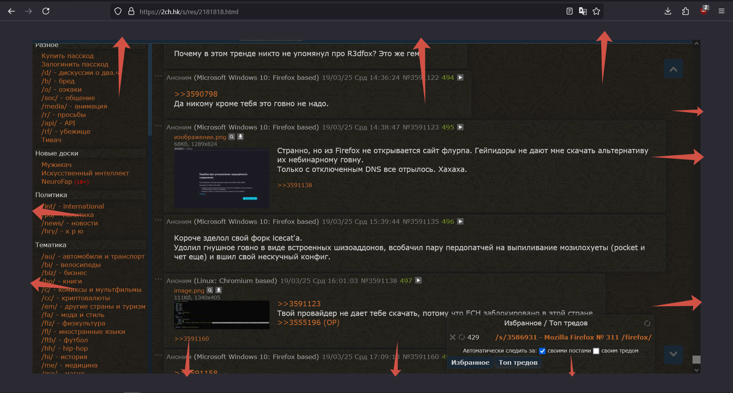Click the reply arrow of post 496
This screenshot has height=393, width=733.
tap(460, 222)
